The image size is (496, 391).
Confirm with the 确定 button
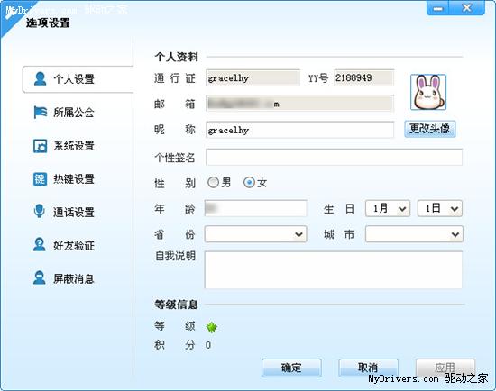(x=291, y=368)
